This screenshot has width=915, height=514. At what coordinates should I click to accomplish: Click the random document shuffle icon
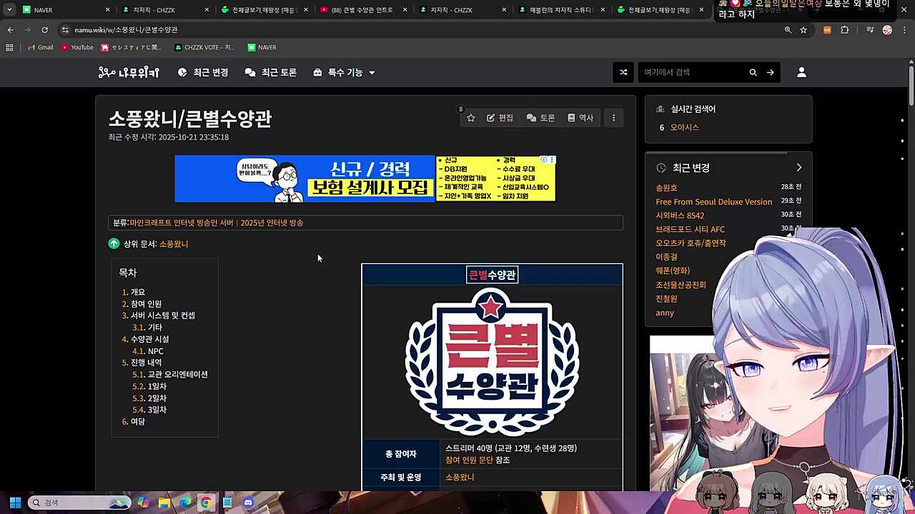point(623,72)
